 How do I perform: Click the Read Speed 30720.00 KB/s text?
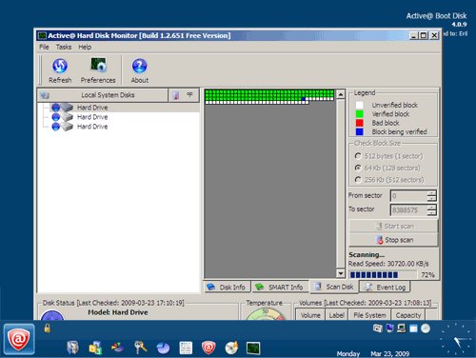tap(388, 264)
